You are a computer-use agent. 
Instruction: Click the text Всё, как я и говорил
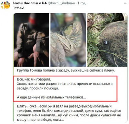[34, 80]
